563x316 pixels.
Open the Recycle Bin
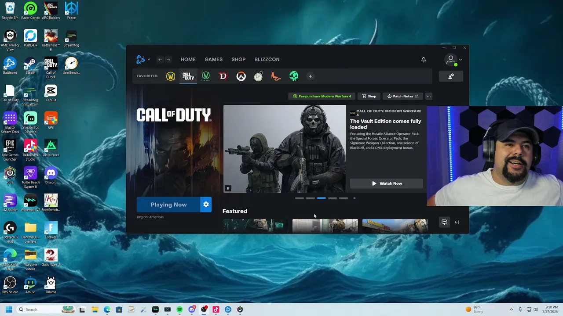click(10, 11)
